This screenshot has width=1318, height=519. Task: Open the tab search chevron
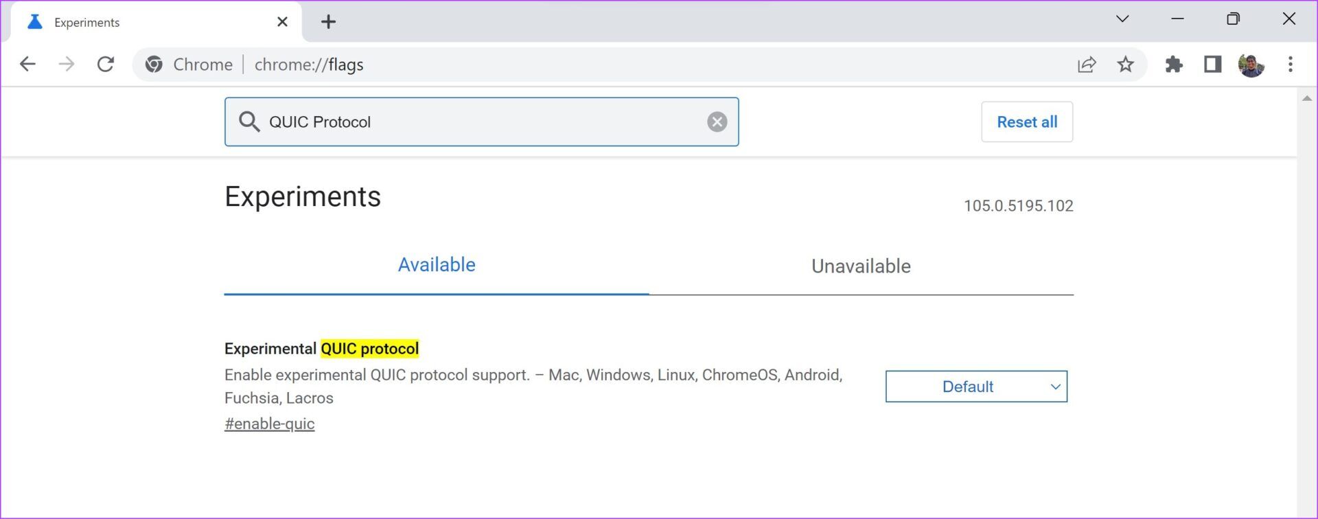pyautogui.click(x=1122, y=19)
